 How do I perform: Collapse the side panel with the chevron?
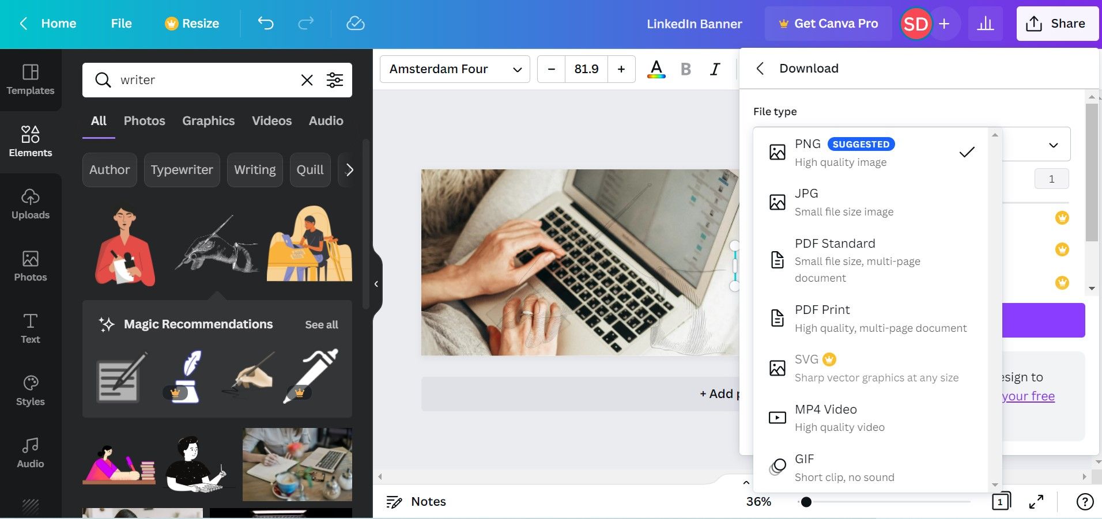(x=376, y=284)
